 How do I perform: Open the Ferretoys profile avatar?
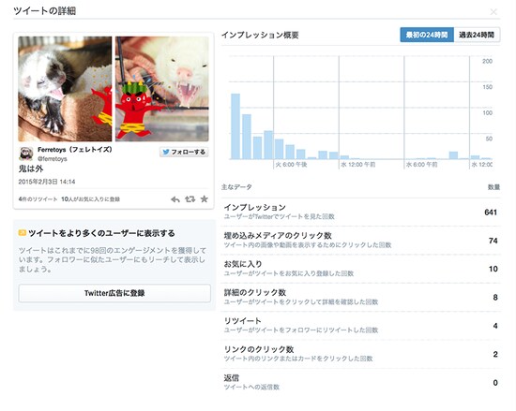25,154
